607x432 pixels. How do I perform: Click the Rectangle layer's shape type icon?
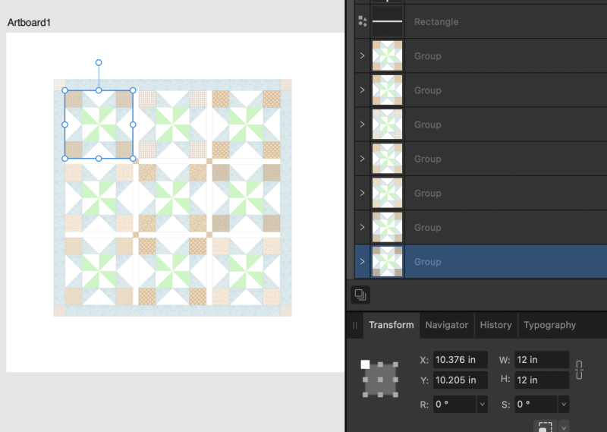(x=362, y=21)
